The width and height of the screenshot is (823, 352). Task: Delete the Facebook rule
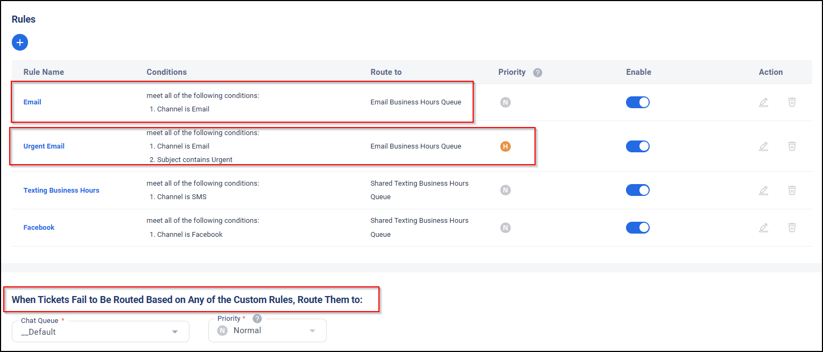pyautogui.click(x=792, y=228)
